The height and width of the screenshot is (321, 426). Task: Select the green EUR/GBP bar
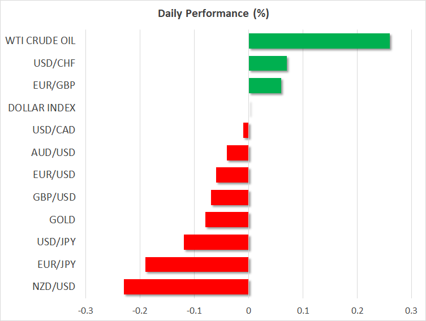(265, 86)
